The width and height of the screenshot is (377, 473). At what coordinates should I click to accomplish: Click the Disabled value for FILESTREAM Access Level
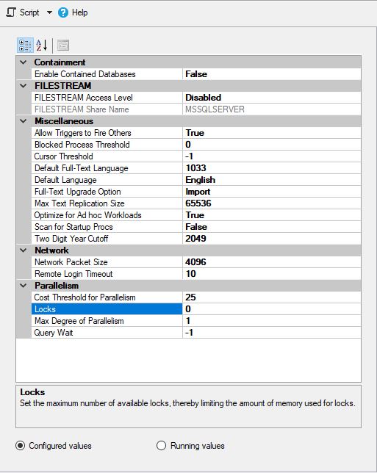coord(272,98)
